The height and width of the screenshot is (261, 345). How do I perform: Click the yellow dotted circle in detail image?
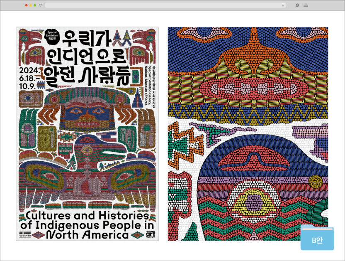click(316, 182)
